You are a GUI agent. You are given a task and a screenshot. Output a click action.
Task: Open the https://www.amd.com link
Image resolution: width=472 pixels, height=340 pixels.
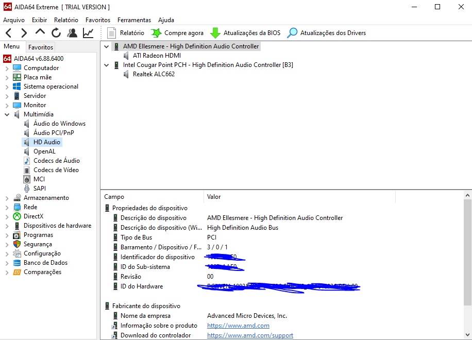238,326
